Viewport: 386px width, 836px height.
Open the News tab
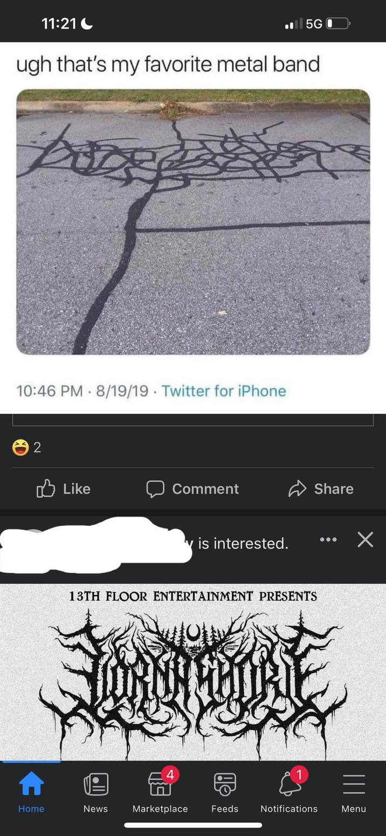click(95, 792)
